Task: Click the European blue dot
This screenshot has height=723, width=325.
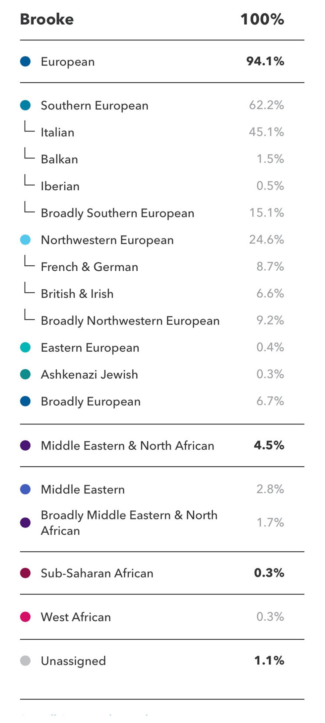Action: pos(25,61)
